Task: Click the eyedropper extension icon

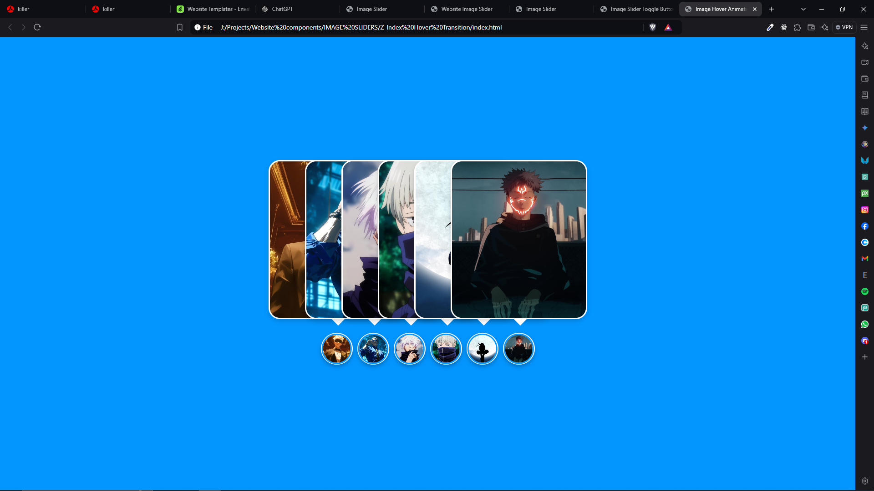Action: pos(770,27)
